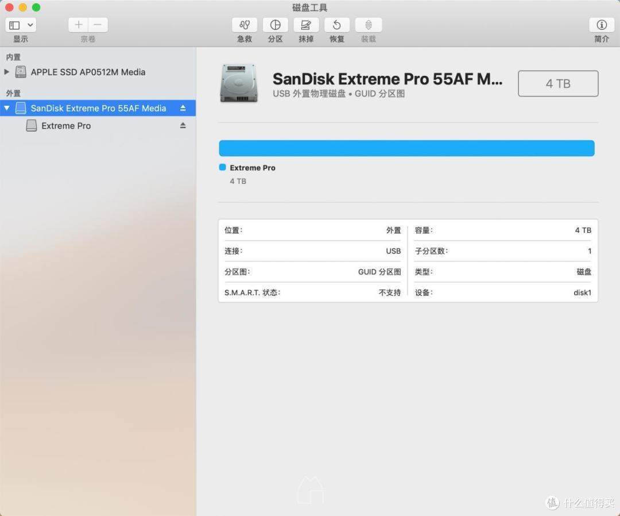
Task: Click the Mount (装载) toolbar icon
Action: (368, 25)
